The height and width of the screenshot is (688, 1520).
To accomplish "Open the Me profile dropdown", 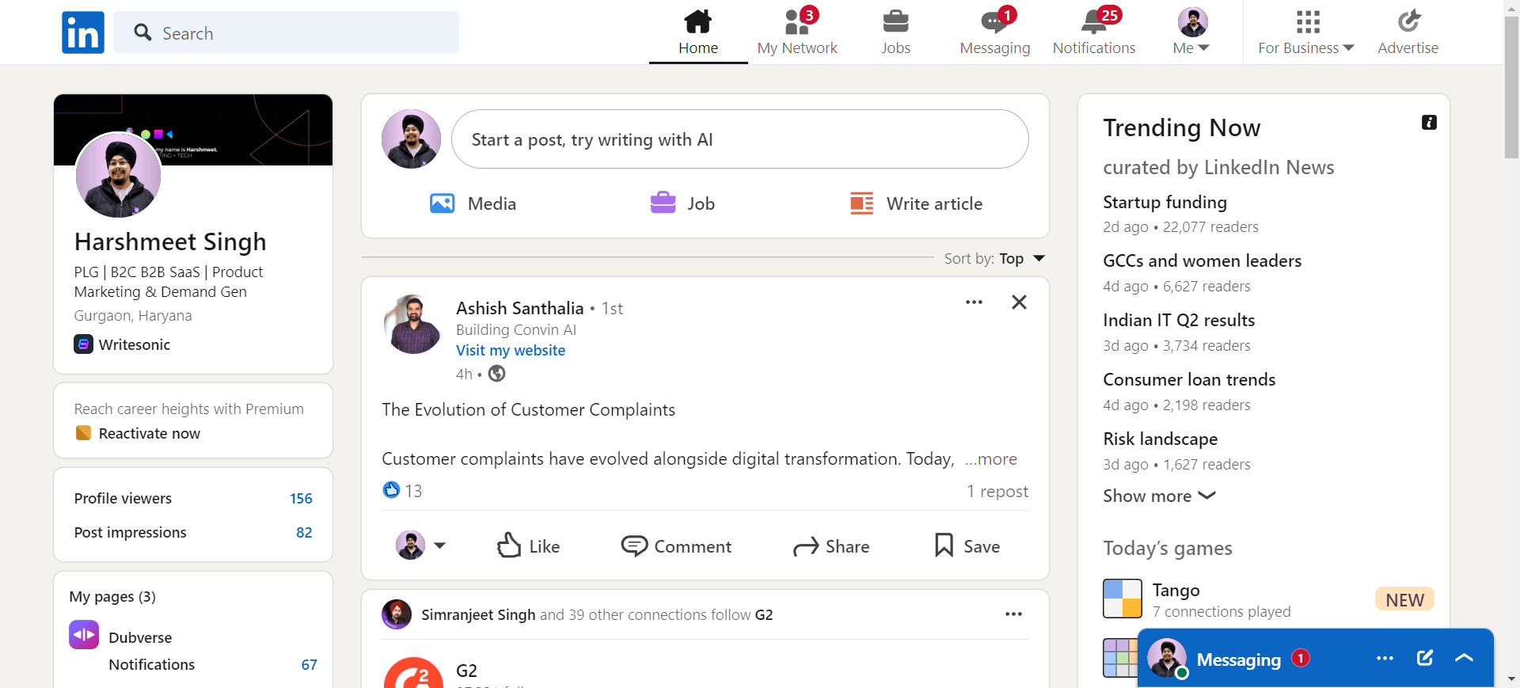I will [1191, 32].
